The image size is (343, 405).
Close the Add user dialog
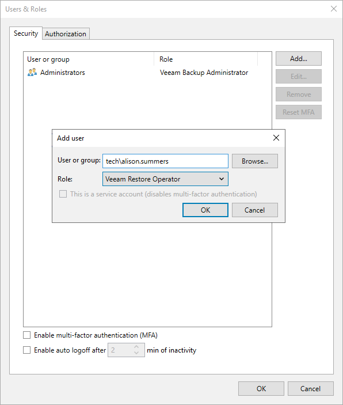click(x=276, y=138)
